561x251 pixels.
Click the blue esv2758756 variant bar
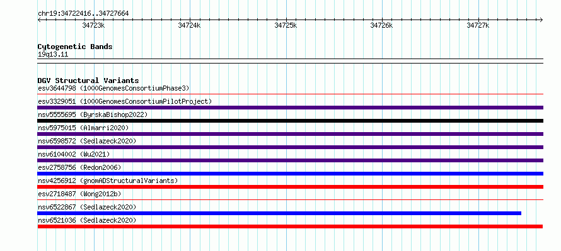(x=291, y=174)
